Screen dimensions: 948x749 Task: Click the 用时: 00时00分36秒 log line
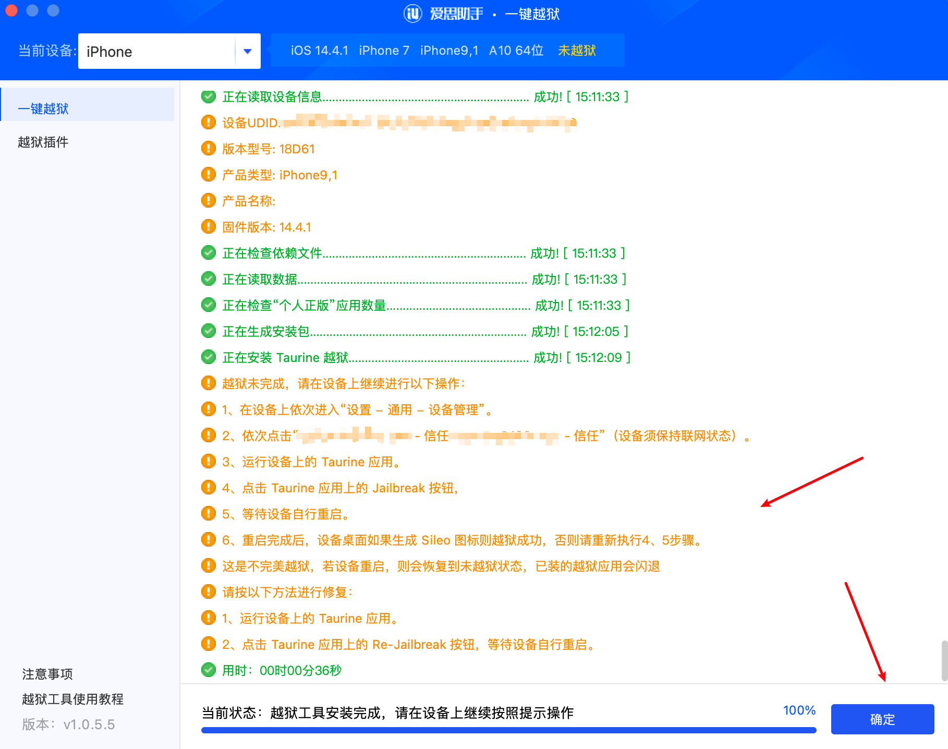coord(282,670)
